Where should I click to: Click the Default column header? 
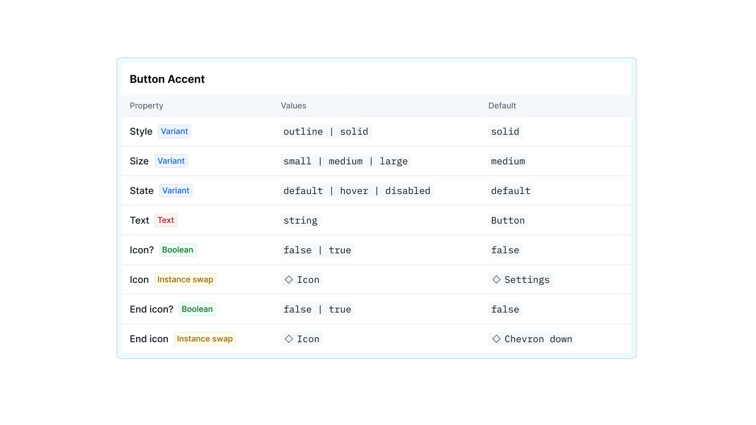[502, 106]
